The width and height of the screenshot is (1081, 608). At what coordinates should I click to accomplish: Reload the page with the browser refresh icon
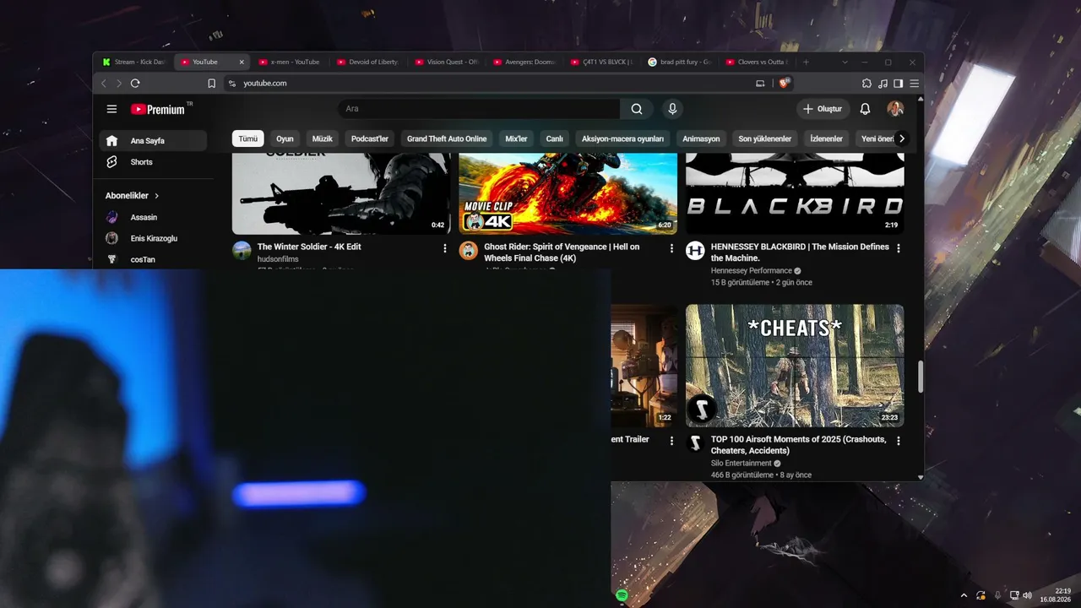point(135,84)
